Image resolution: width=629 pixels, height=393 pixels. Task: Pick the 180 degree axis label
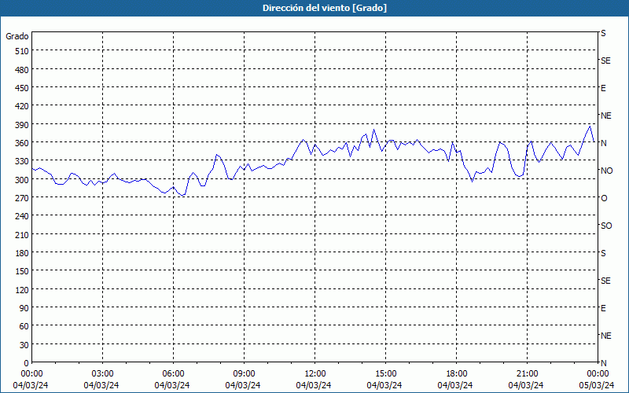click(x=21, y=252)
